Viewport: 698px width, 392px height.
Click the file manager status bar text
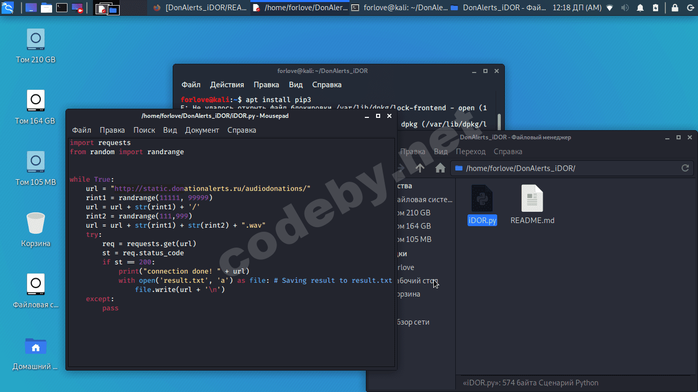coord(530,383)
